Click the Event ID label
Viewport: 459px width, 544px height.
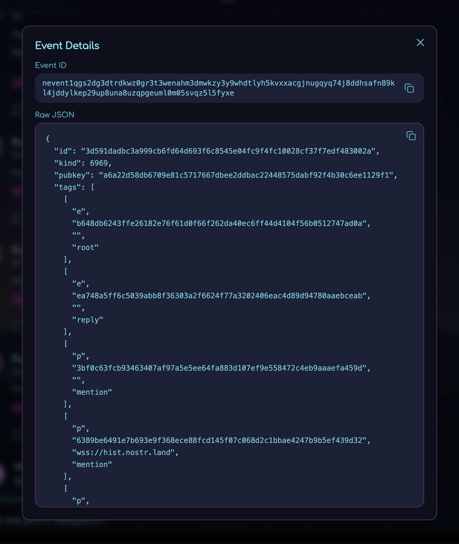[51, 66]
